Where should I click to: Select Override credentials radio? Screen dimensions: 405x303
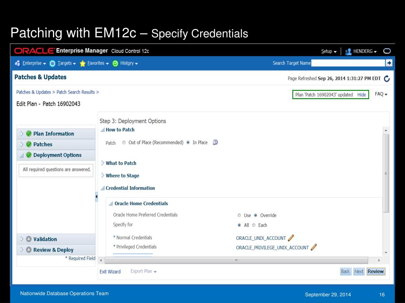point(255,215)
